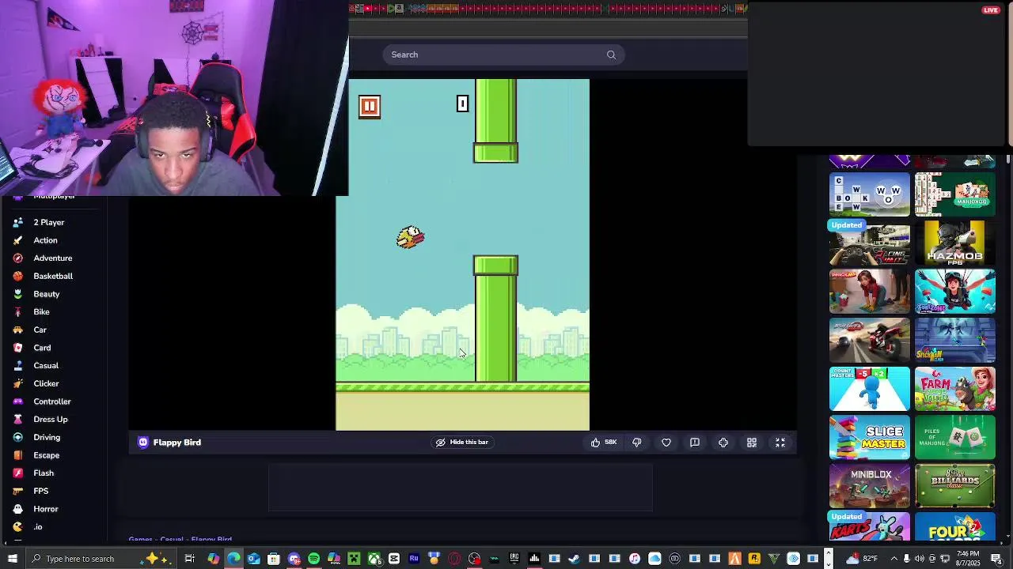Click Hide this bar button

(462, 443)
